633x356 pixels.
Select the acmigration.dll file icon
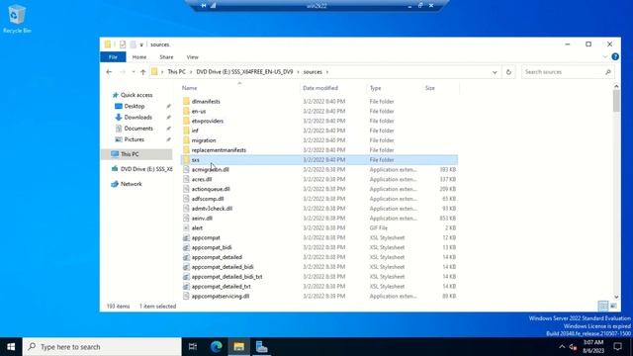pos(186,169)
